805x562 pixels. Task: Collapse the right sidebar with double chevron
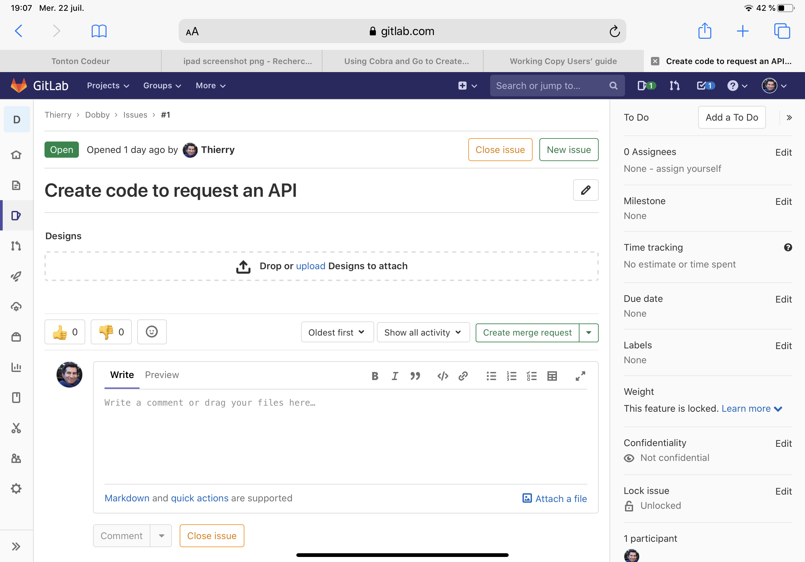point(789,118)
